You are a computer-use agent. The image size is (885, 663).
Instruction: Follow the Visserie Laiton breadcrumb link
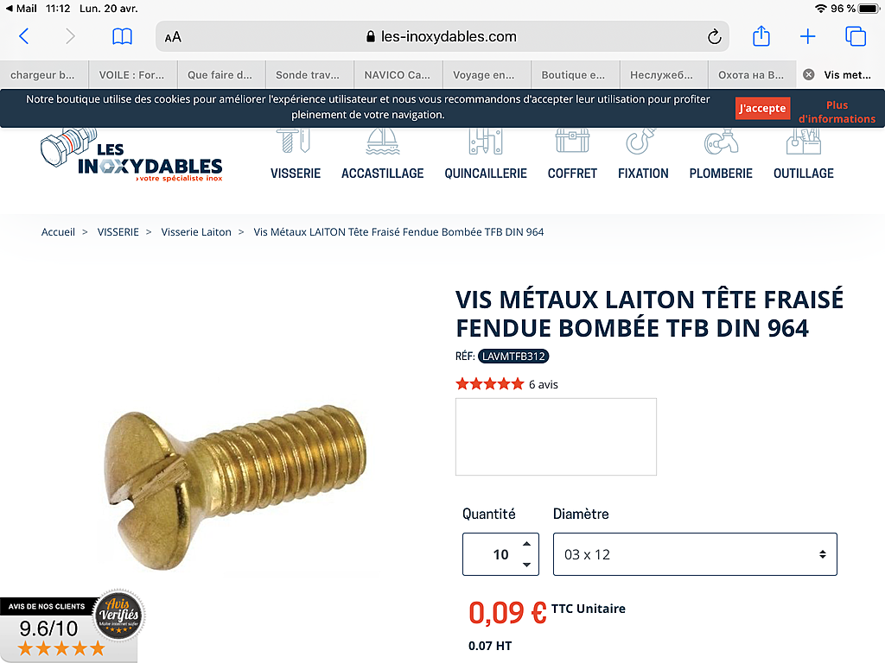pos(196,231)
